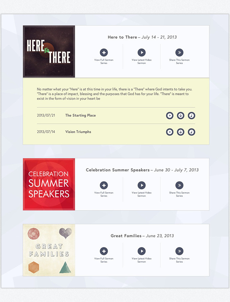The width and height of the screenshot is (230, 302).
Task: Click plus icon for Here to There series
Action: tap(104, 53)
